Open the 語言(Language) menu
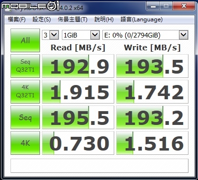 141,19
